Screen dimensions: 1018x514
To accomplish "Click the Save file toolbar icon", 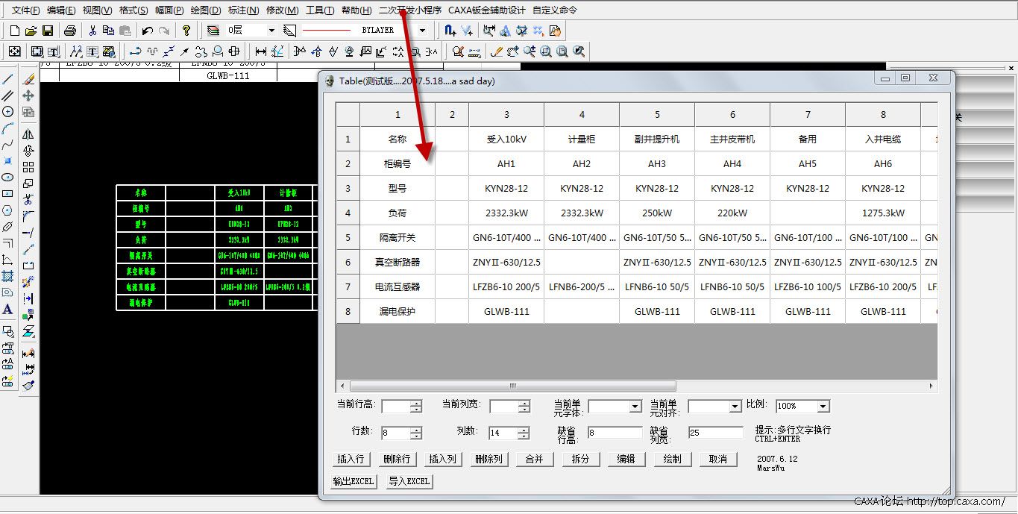I will tap(48, 31).
